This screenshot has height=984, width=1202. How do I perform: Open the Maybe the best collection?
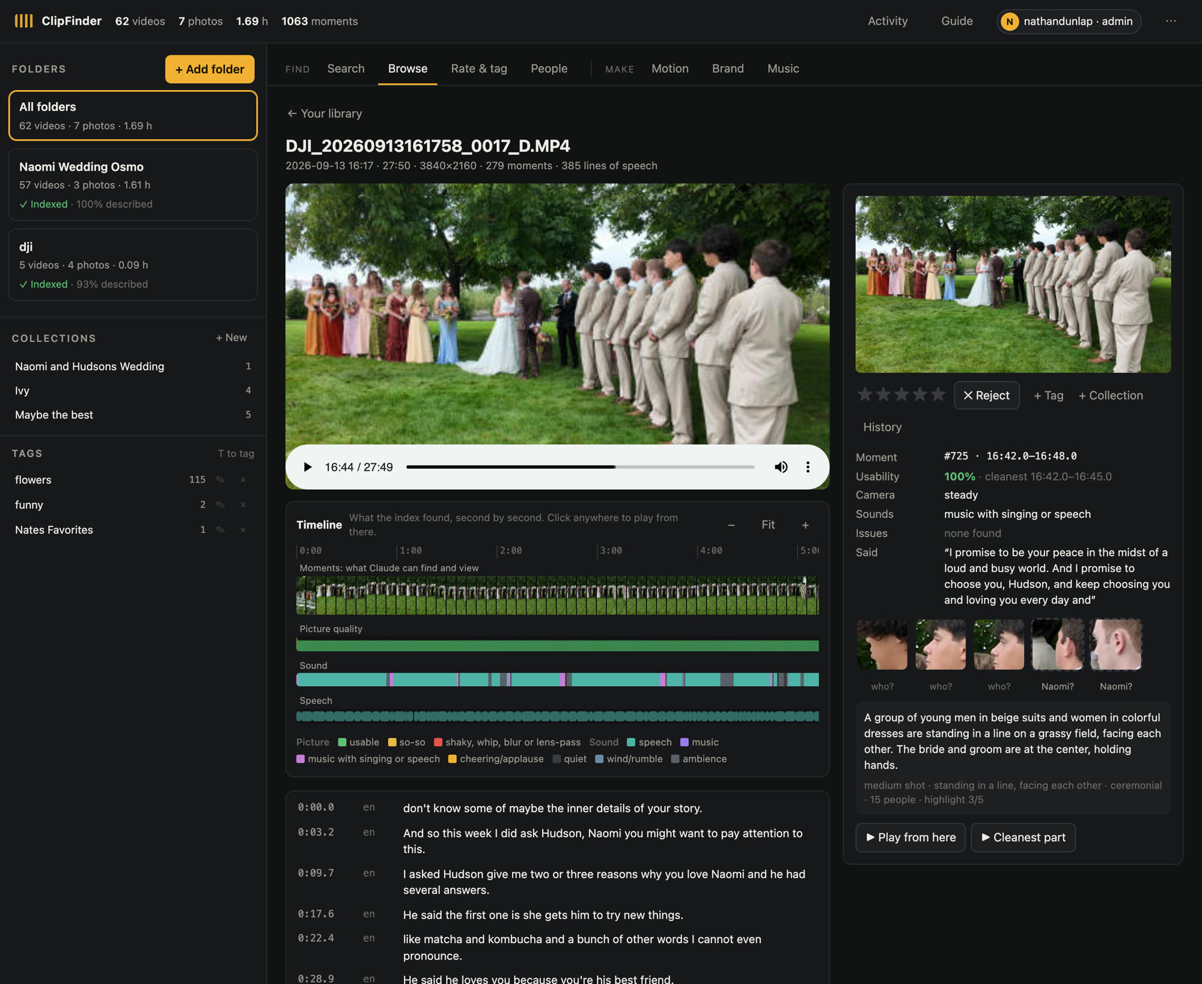[x=133, y=415]
